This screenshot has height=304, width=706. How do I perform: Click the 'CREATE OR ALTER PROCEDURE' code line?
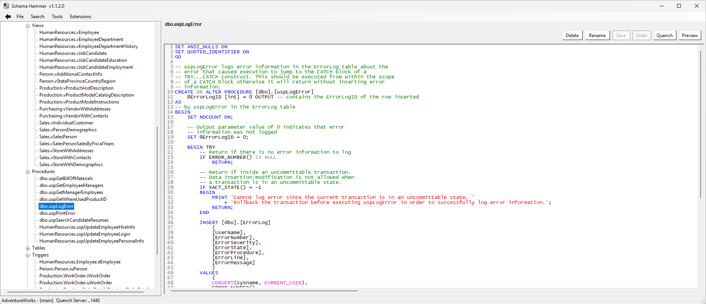click(244, 92)
